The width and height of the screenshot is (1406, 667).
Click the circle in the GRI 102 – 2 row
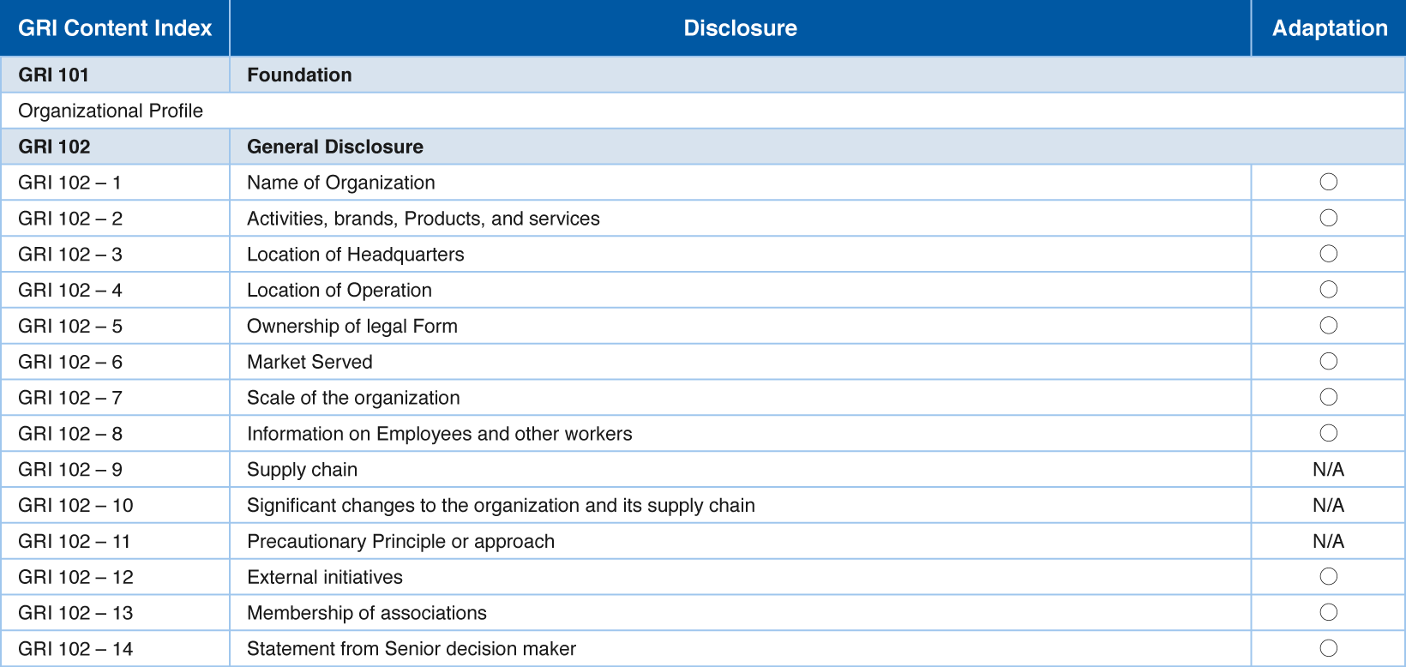[x=1329, y=218]
